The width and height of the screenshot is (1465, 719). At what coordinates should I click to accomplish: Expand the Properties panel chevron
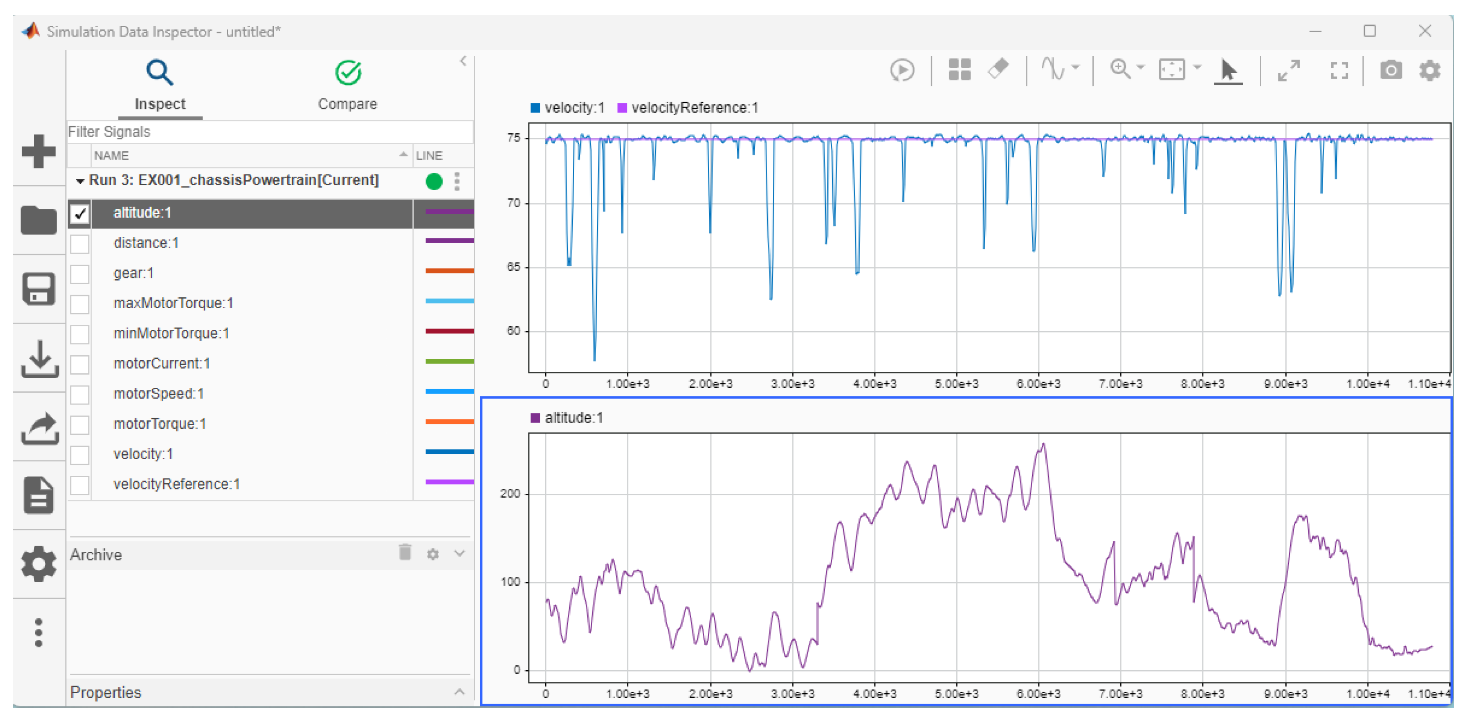tap(459, 692)
